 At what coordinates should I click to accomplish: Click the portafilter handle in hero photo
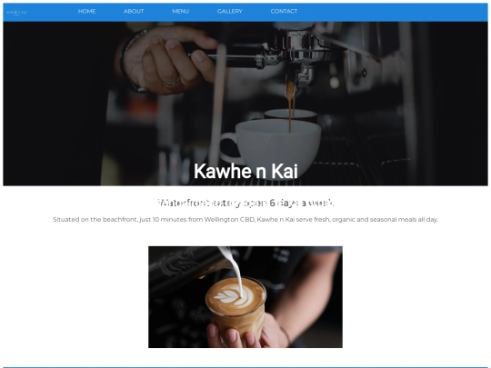219,55
